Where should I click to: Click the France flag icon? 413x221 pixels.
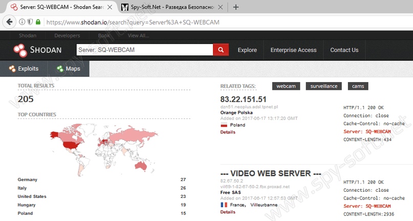(224, 205)
